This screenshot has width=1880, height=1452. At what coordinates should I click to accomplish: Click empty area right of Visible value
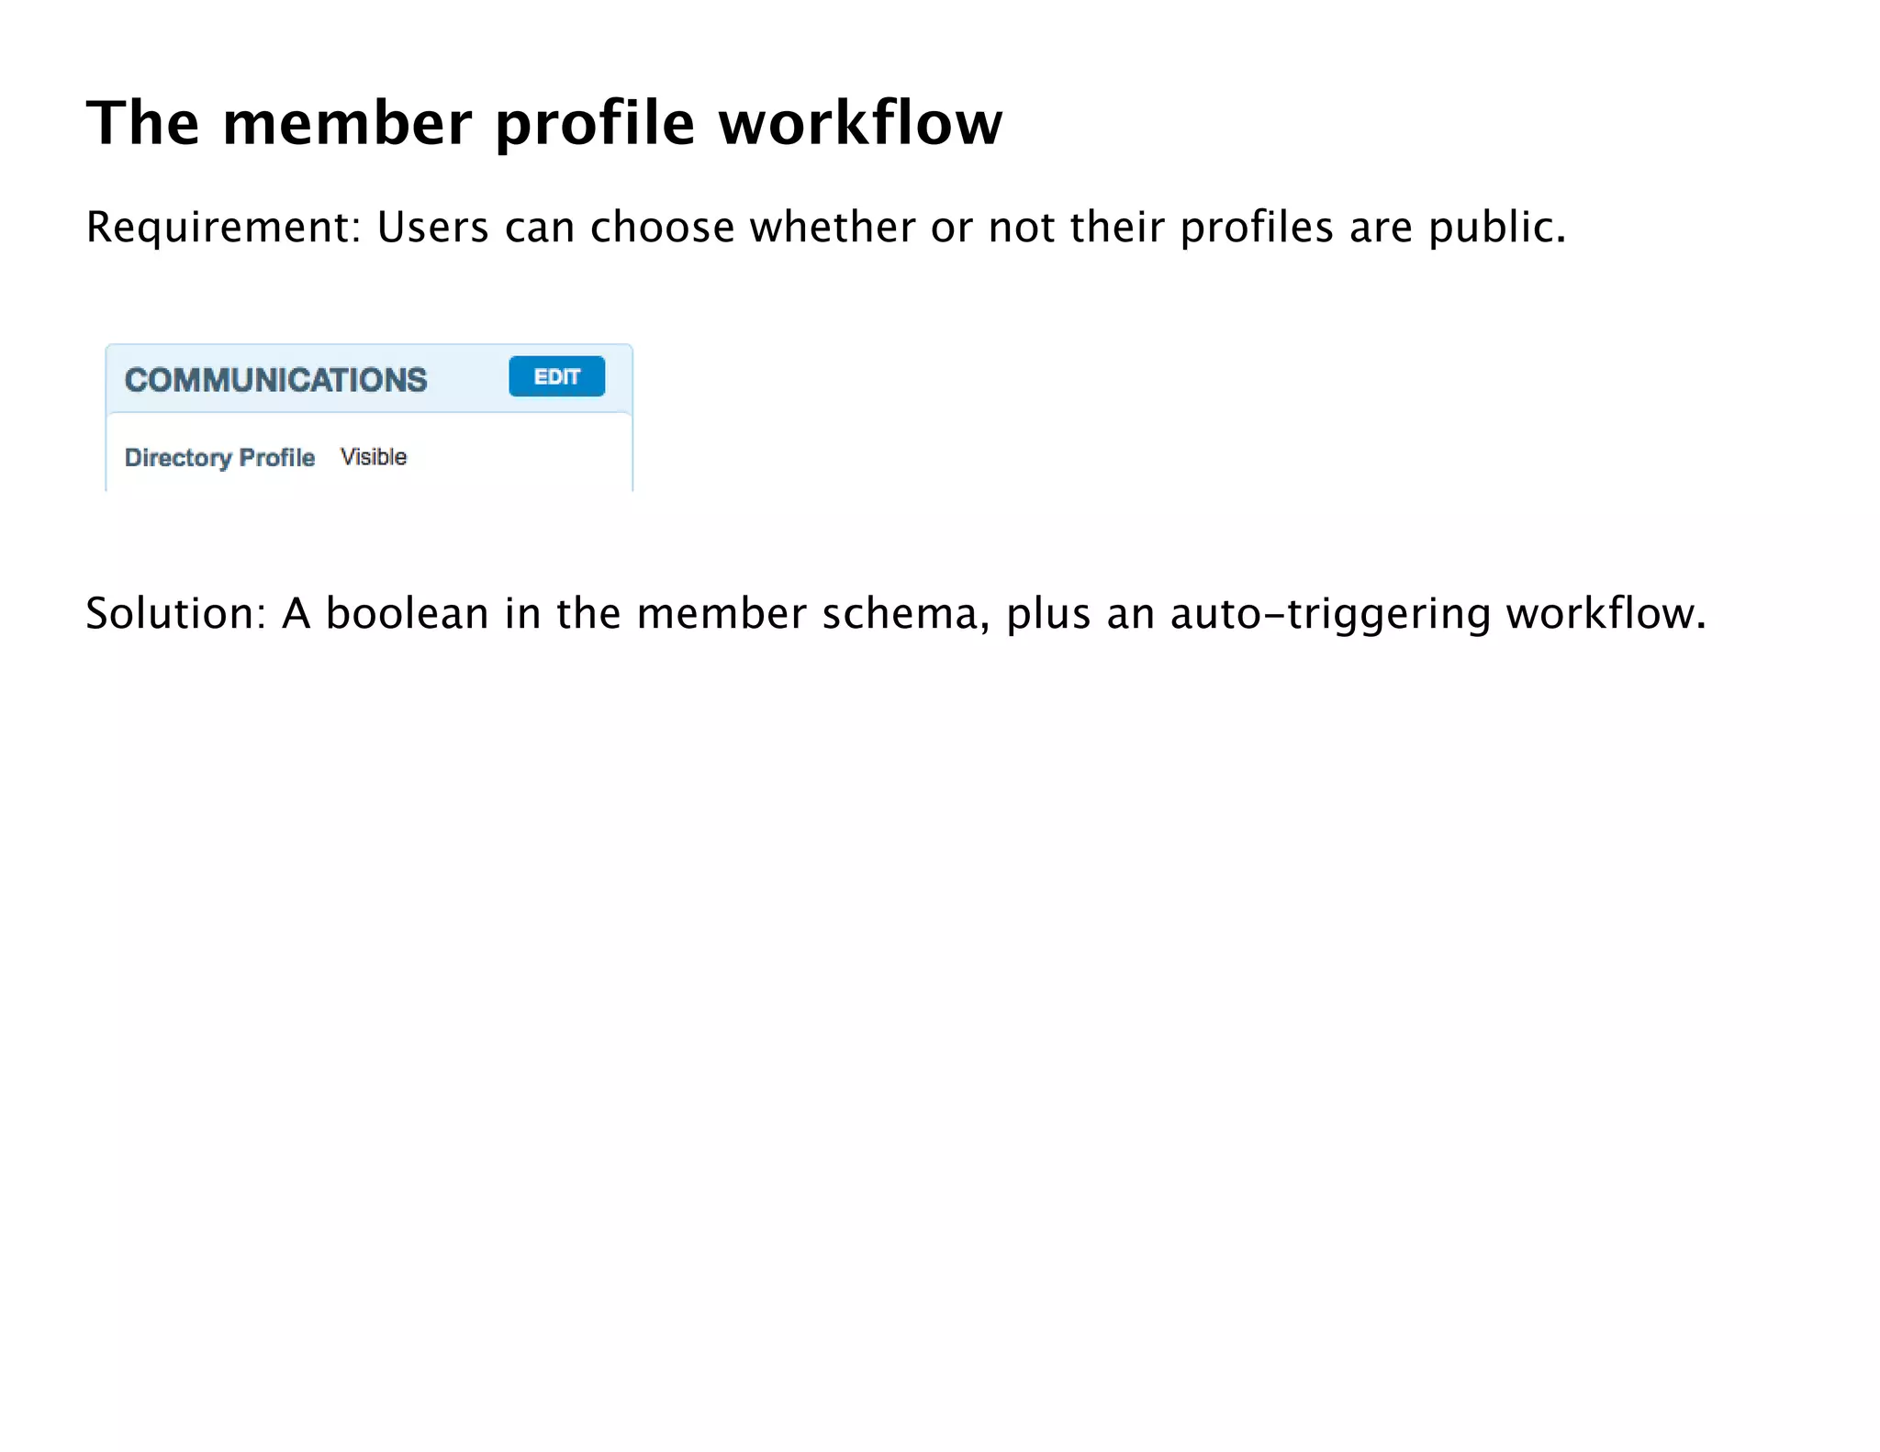tap(514, 456)
